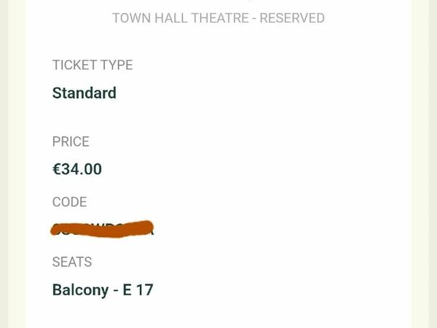Viewport: 437px width, 328px height.
Task: Click the €34.00 price value
Action: click(x=77, y=169)
